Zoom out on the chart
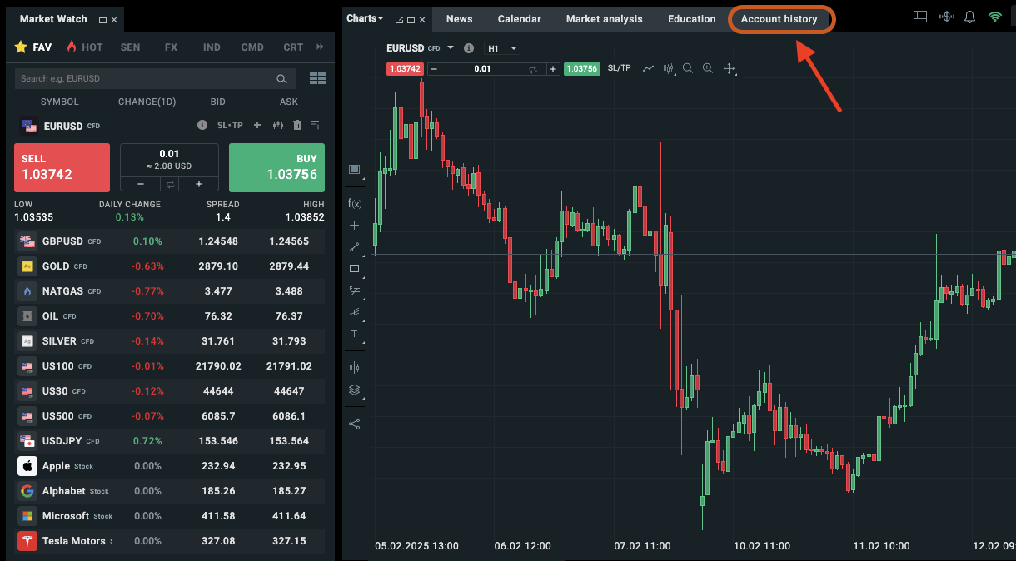This screenshot has width=1016, height=561. 688,68
